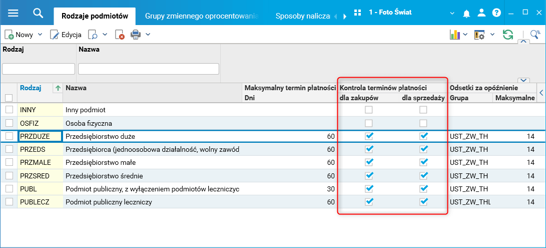Expand the Nowy button dropdown arrow
Image resolution: width=546 pixels, height=248 pixels.
pyautogui.click(x=40, y=35)
